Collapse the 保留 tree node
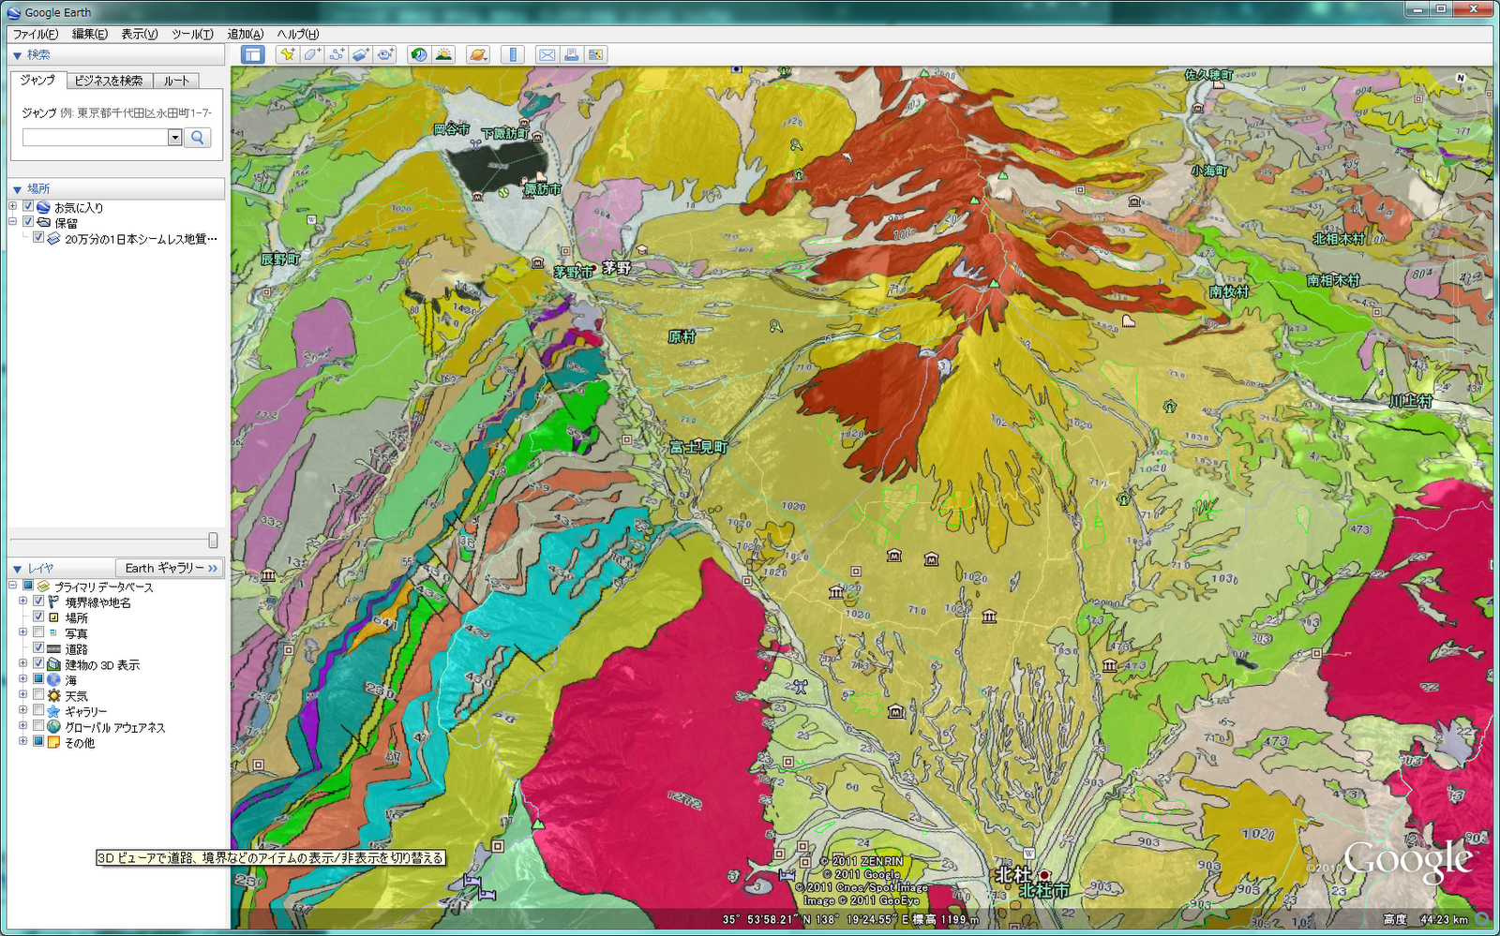The height and width of the screenshot is (936, 1500). 13,223
